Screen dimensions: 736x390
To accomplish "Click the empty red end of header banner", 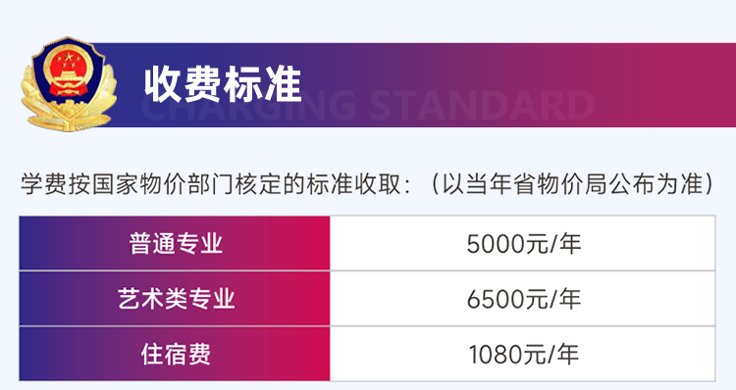I will click(666, 85).
